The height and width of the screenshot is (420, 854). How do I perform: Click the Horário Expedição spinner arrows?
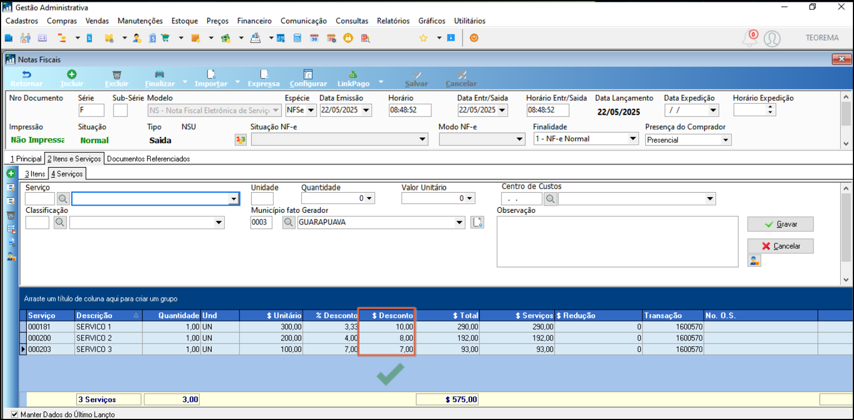[x=770, y=110]
